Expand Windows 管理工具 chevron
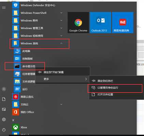Viewport: 144px width, 136px height. coord(61,28)
